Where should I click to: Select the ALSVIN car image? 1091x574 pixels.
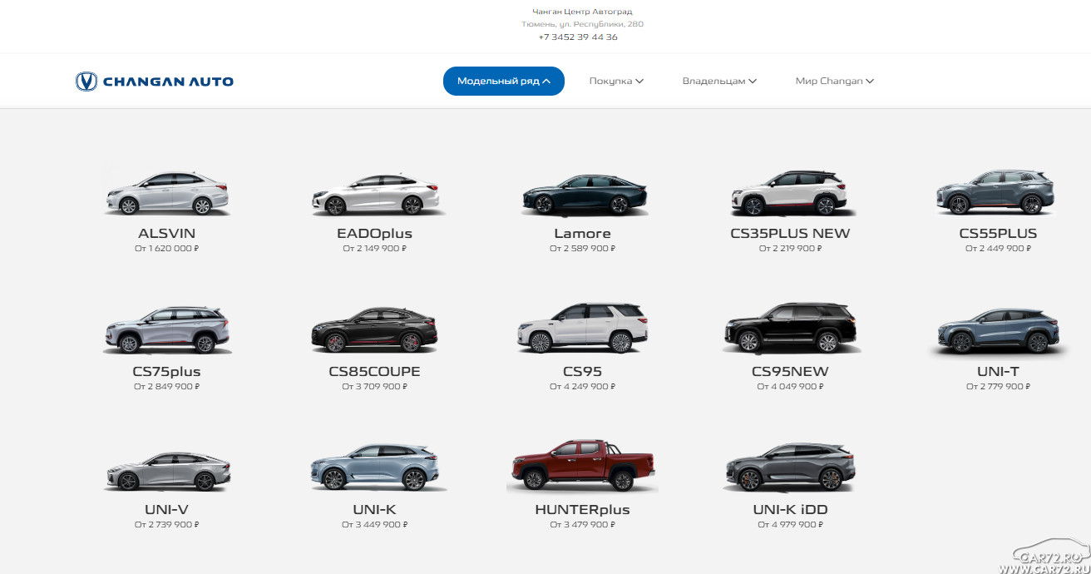pyautogui.click(x=166, y=193)
